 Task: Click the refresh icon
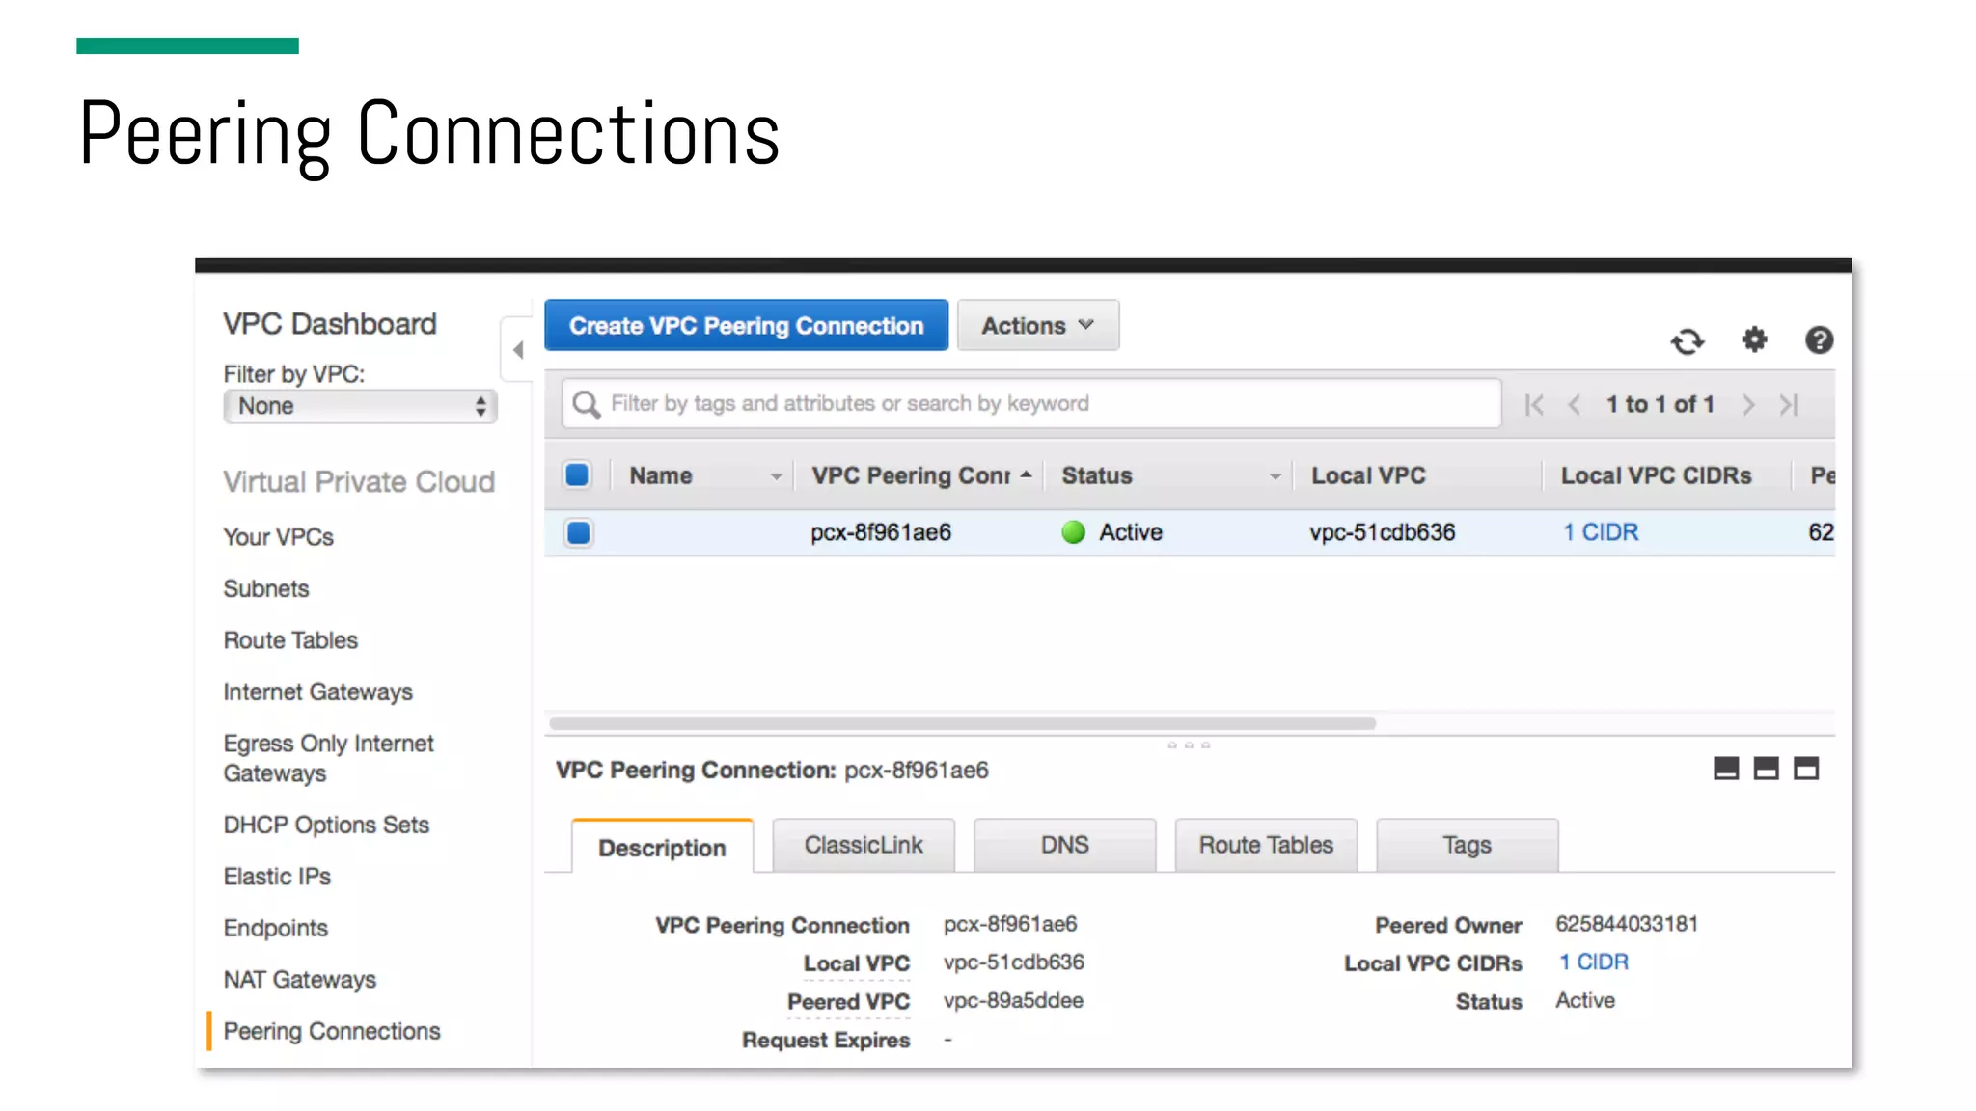(1688, 340)
